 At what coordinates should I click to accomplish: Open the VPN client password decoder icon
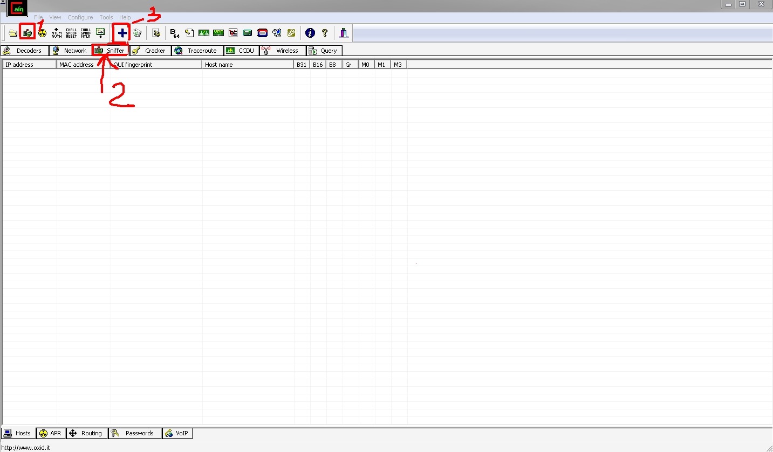coord(218,33)
